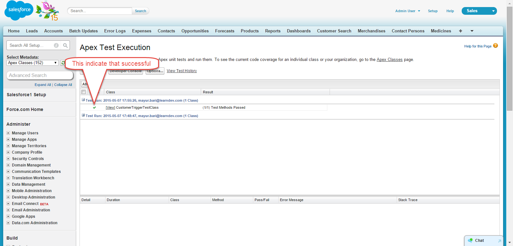Screen dimensions: 513x246
Task: Click the green refresh metadata icon
Action: click(63, 63)
